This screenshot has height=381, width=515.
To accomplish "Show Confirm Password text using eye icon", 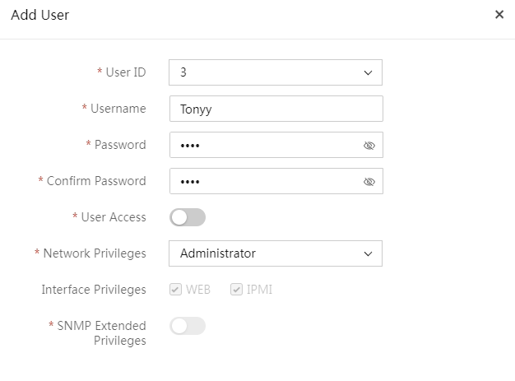I will [369, 181].
